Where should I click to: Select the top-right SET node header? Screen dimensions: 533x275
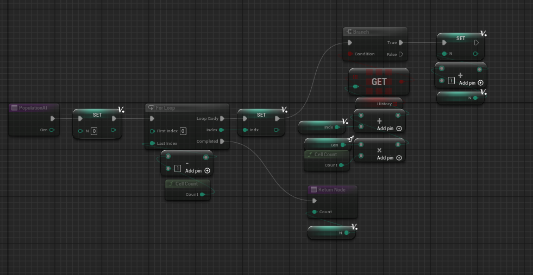coord(461,39)
